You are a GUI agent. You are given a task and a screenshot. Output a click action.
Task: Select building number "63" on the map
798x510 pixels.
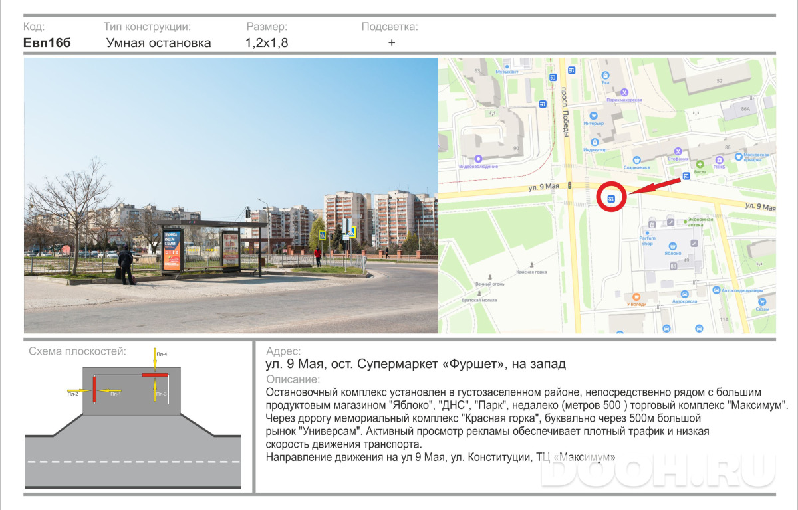coord(477,71)
